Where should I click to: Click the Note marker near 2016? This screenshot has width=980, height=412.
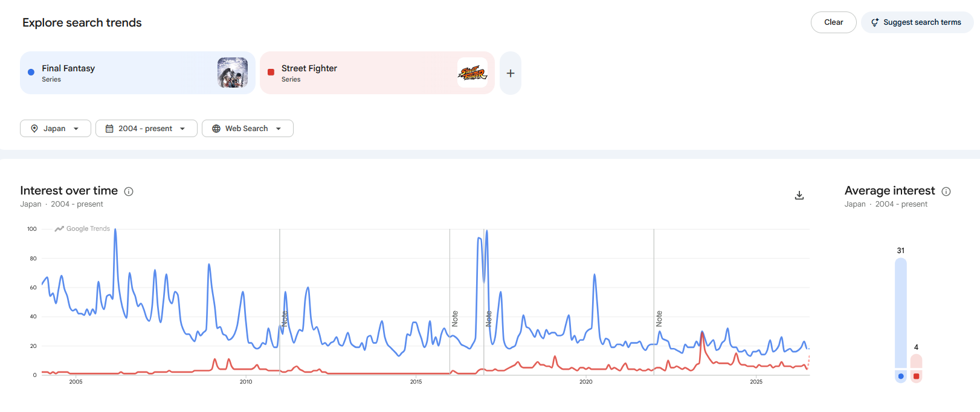click(455, 318)
